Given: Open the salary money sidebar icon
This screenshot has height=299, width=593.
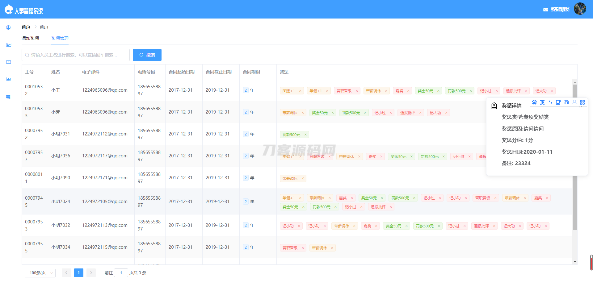Looking at the screenshot, I should [8, 62].
